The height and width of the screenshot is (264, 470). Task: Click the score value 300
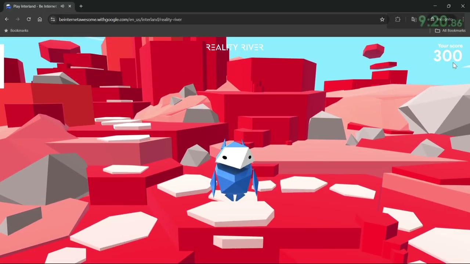tap(448, 56)
